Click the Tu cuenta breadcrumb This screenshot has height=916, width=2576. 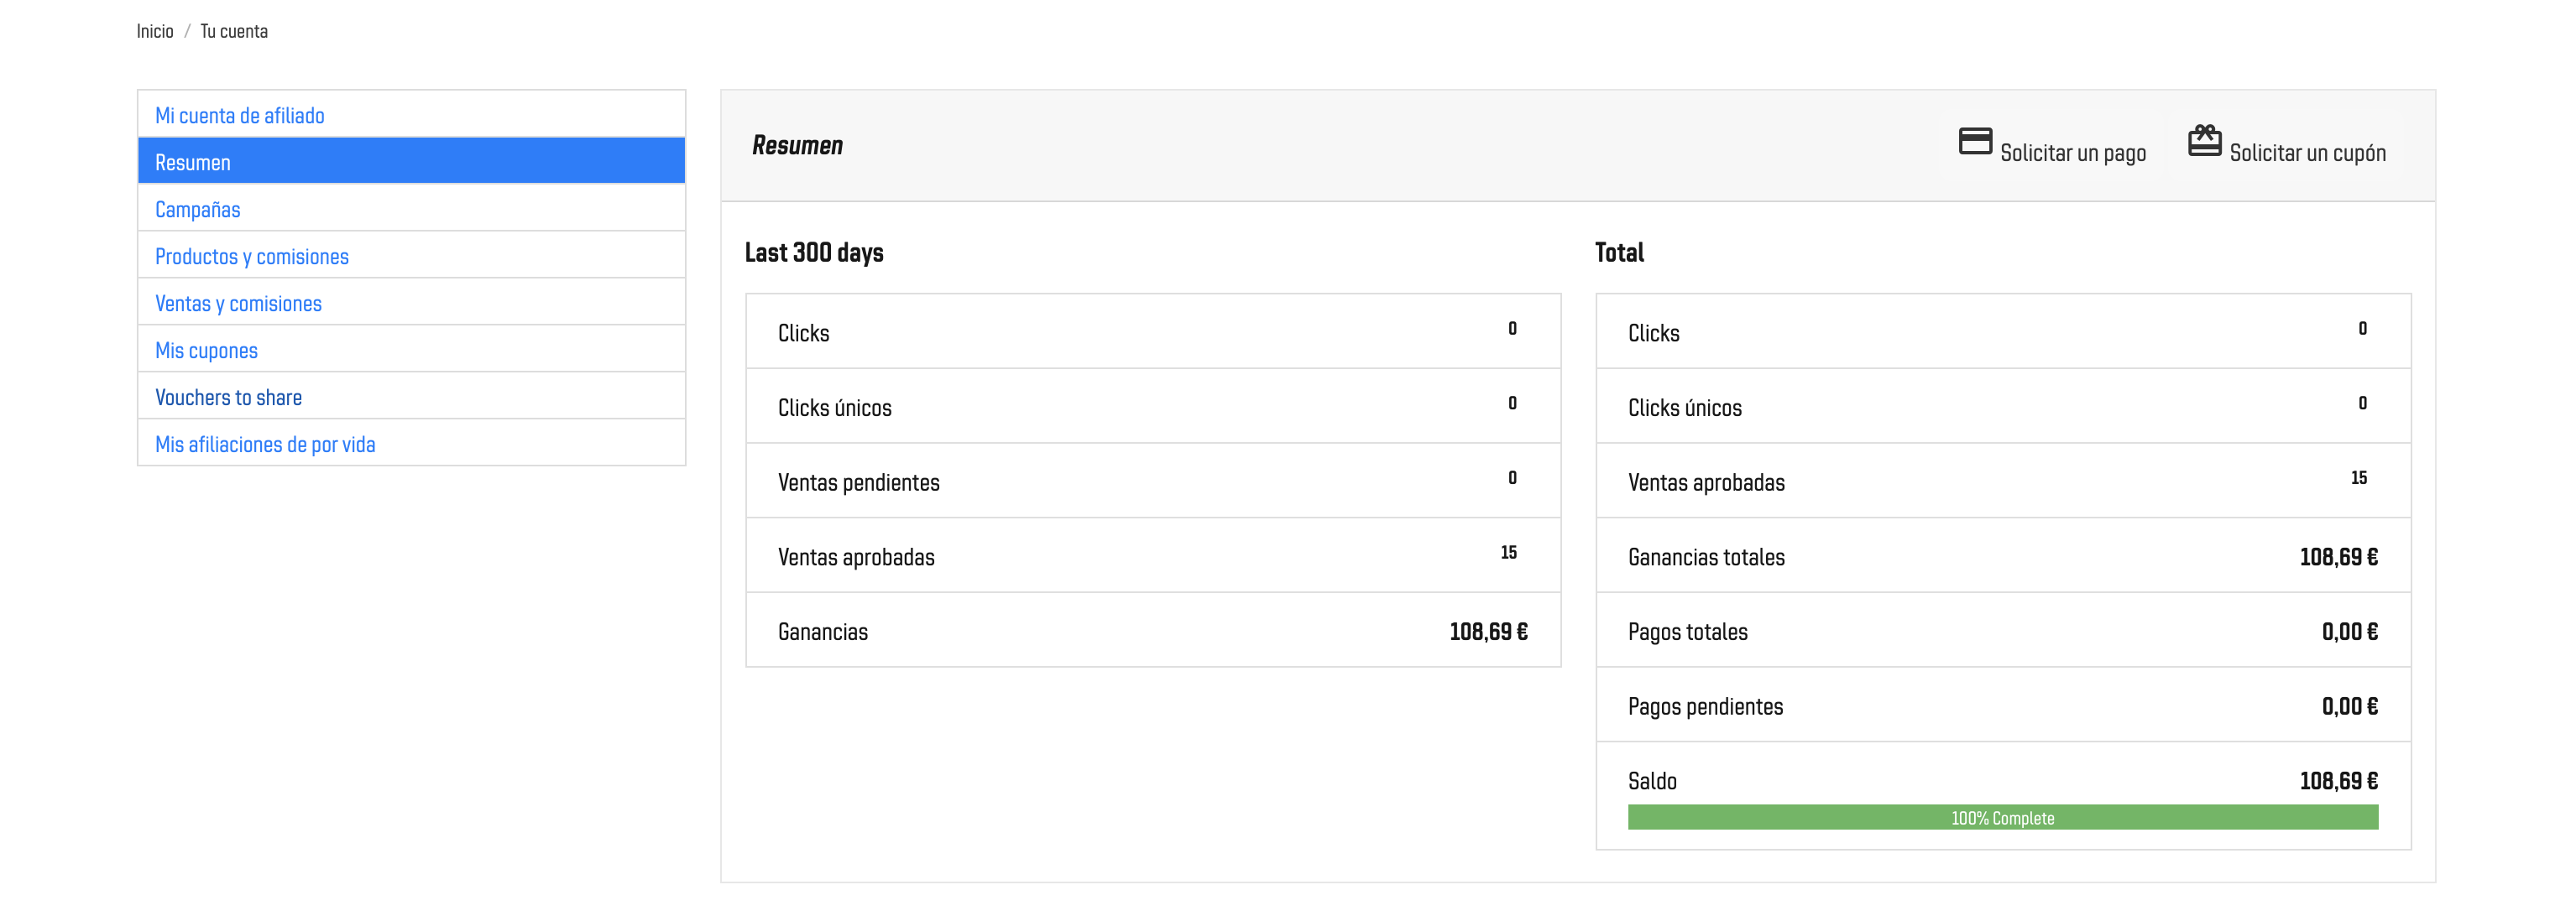pos(234,32)
